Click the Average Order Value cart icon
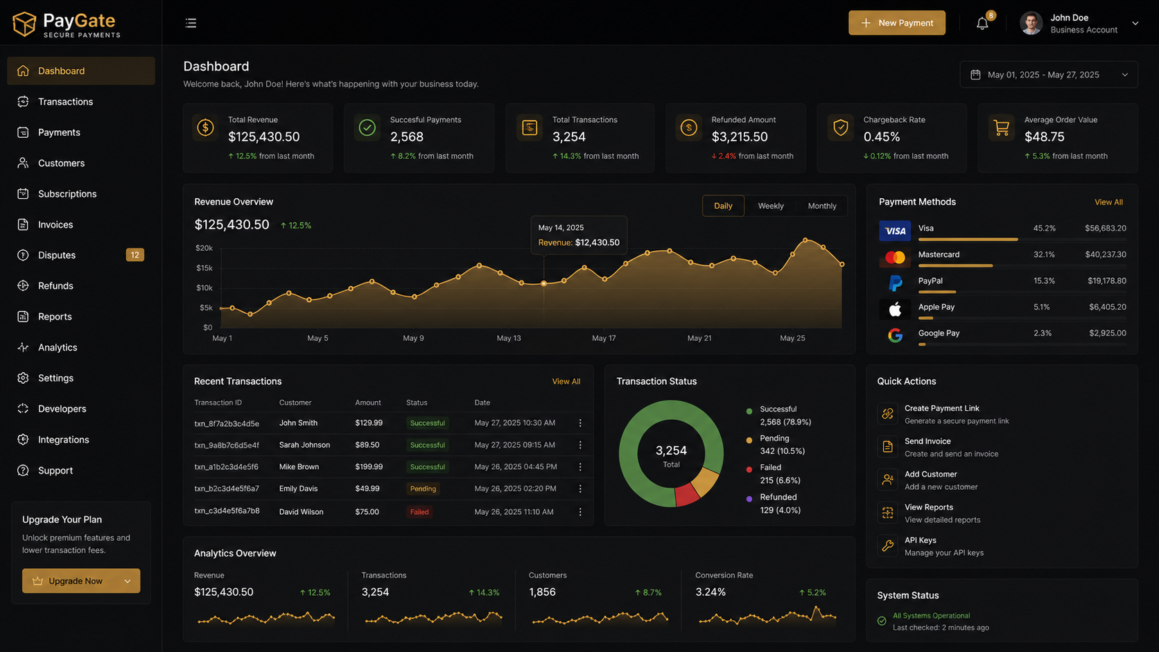 (1002, 128)
